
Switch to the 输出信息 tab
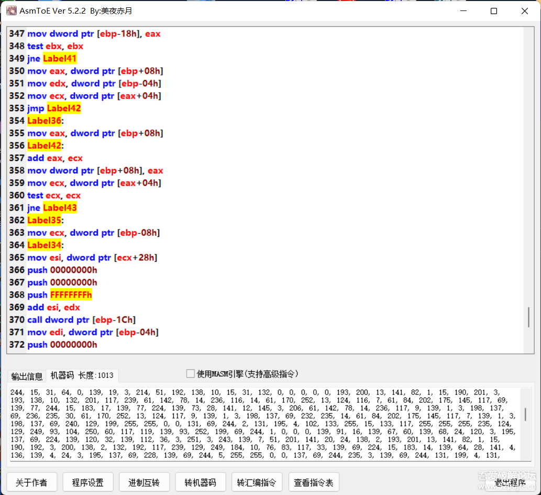click(x=27, y=376)
